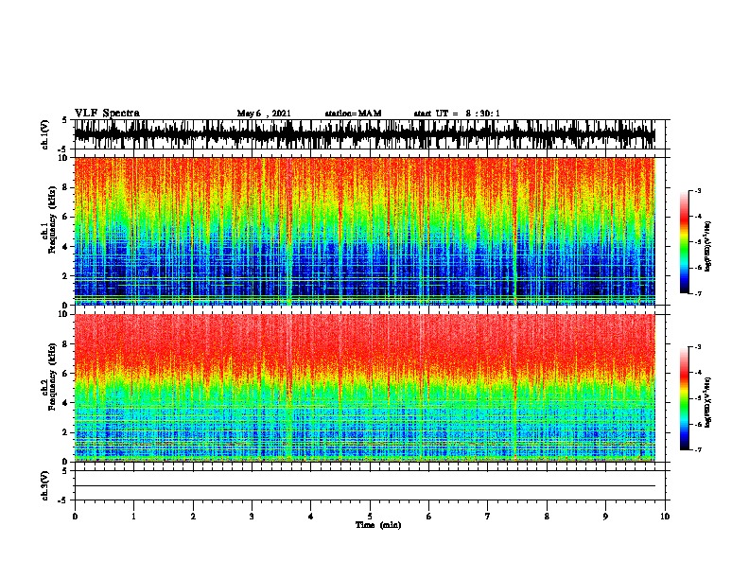The width and height of the screenshot is (749, 579).
Task: Click the "VLF Spectra" plot title
Action: 107,114
